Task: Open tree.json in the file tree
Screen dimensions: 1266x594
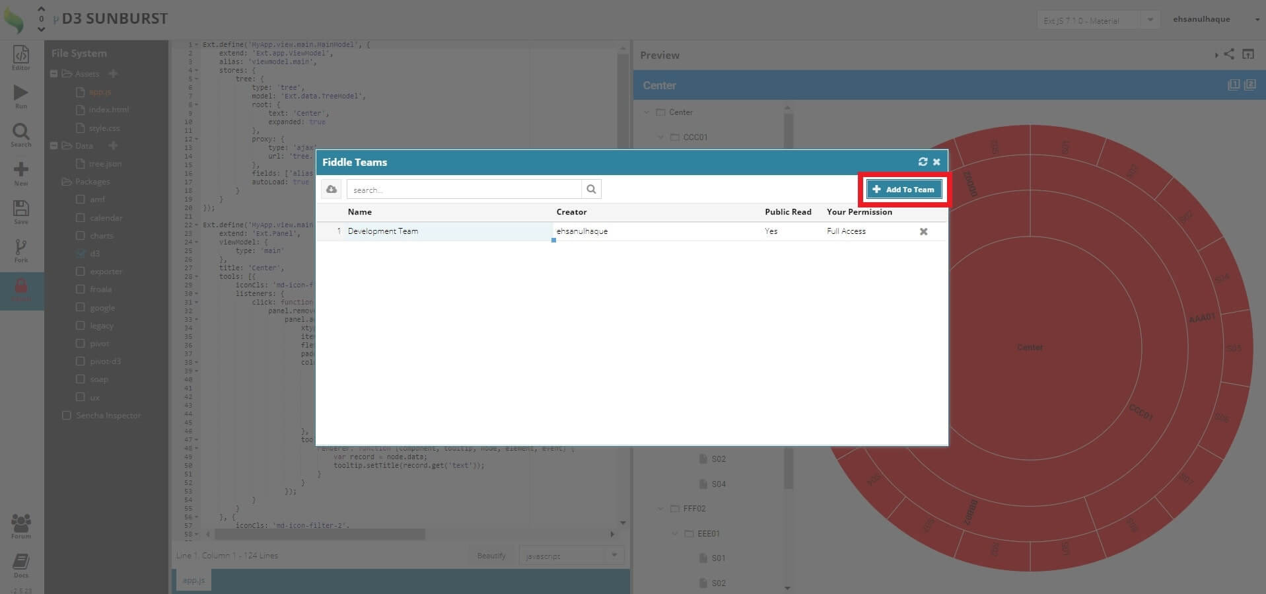Action: click(105, 164)
